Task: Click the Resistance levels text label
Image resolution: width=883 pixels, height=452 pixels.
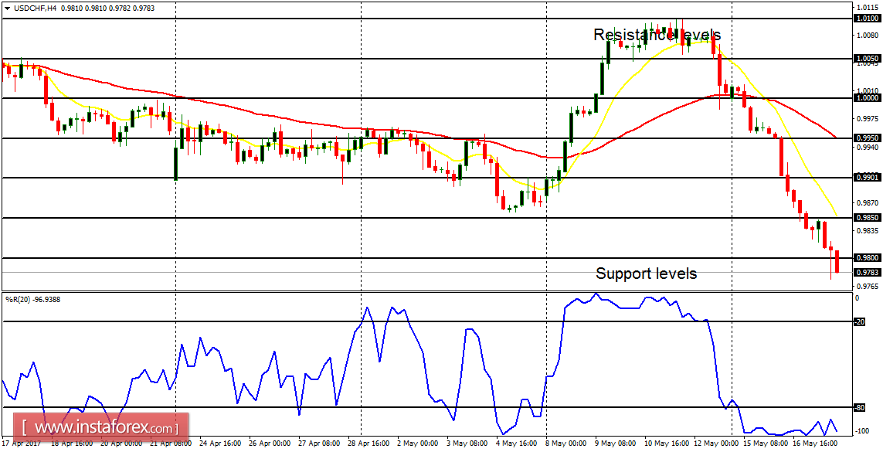Action: [656, 34]
